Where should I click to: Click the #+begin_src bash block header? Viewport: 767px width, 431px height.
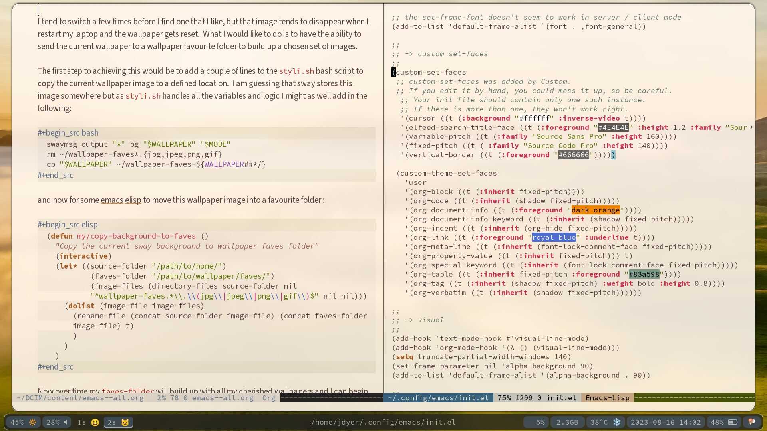point(68,133)
